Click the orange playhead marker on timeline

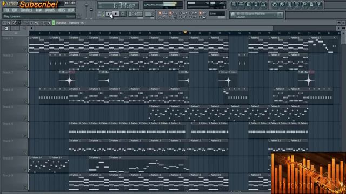[x=185, y=33]
